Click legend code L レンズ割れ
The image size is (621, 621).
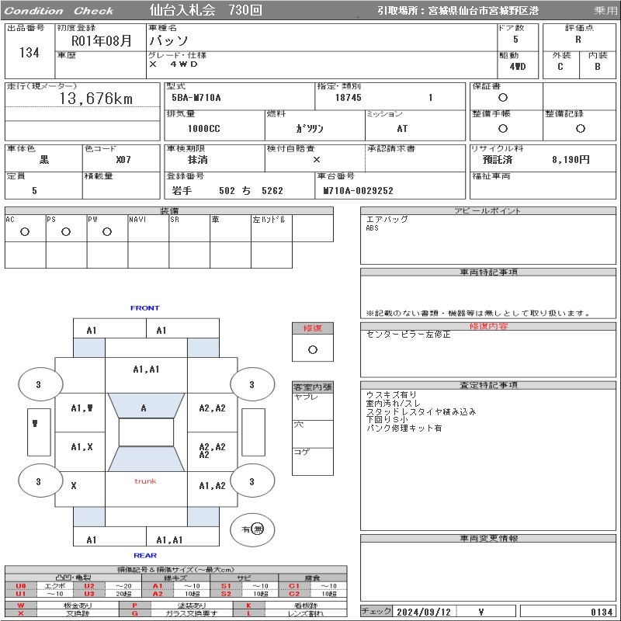249,613
